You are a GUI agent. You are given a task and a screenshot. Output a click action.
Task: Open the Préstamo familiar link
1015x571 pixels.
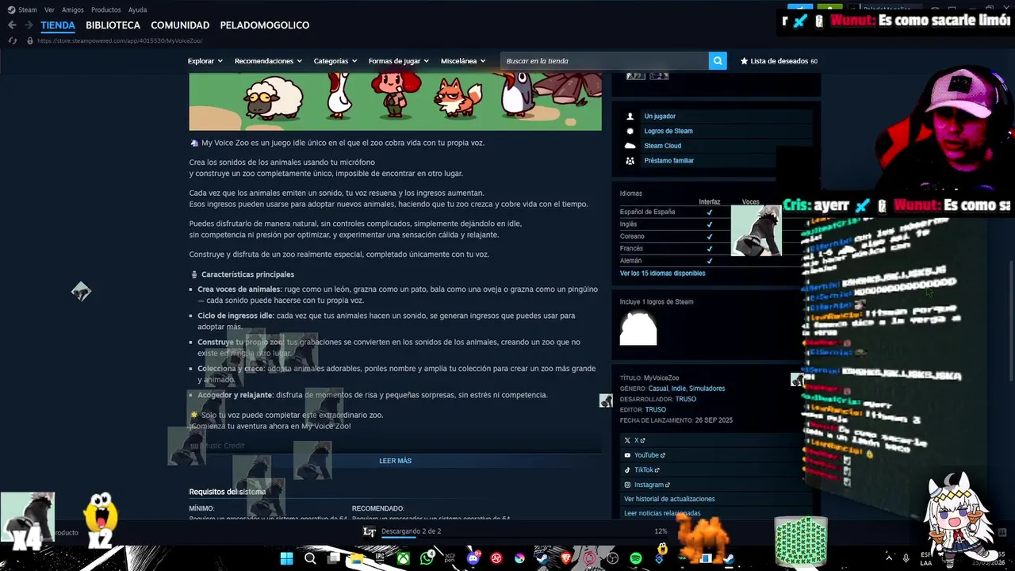[668, 160]
